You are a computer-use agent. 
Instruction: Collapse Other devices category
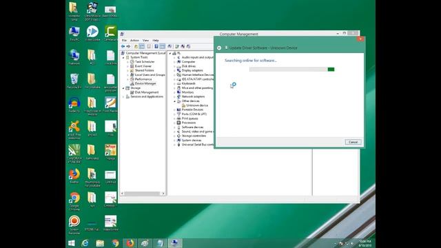point(174,101)
